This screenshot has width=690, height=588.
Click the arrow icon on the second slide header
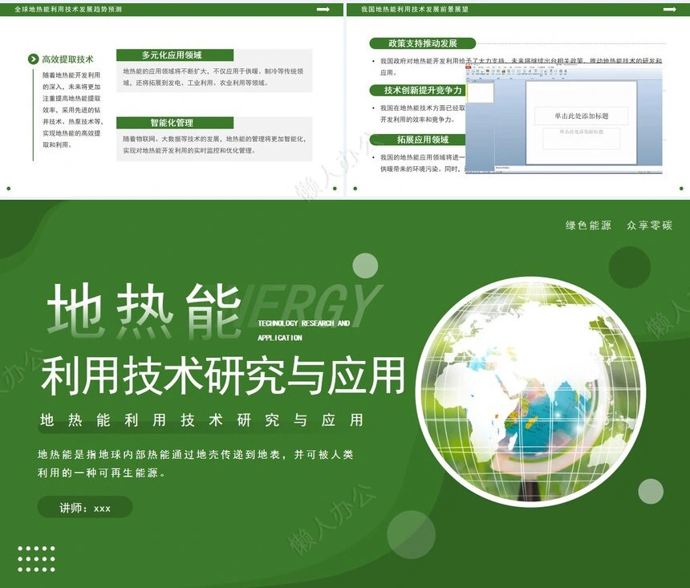670,9
